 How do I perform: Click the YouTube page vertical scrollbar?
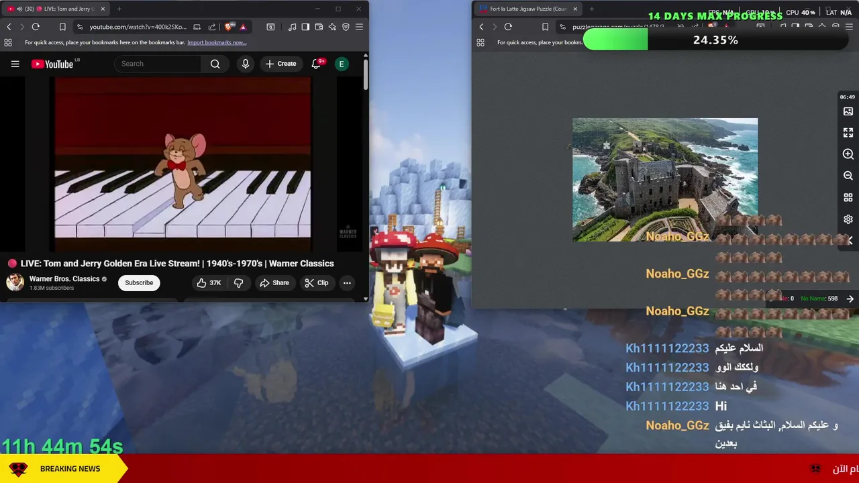[366, 74]
